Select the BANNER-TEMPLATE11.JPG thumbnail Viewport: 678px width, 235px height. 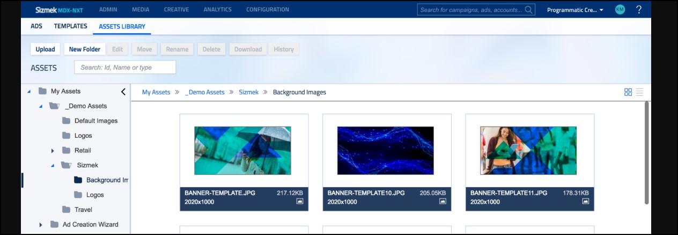(x=528, y=150)
